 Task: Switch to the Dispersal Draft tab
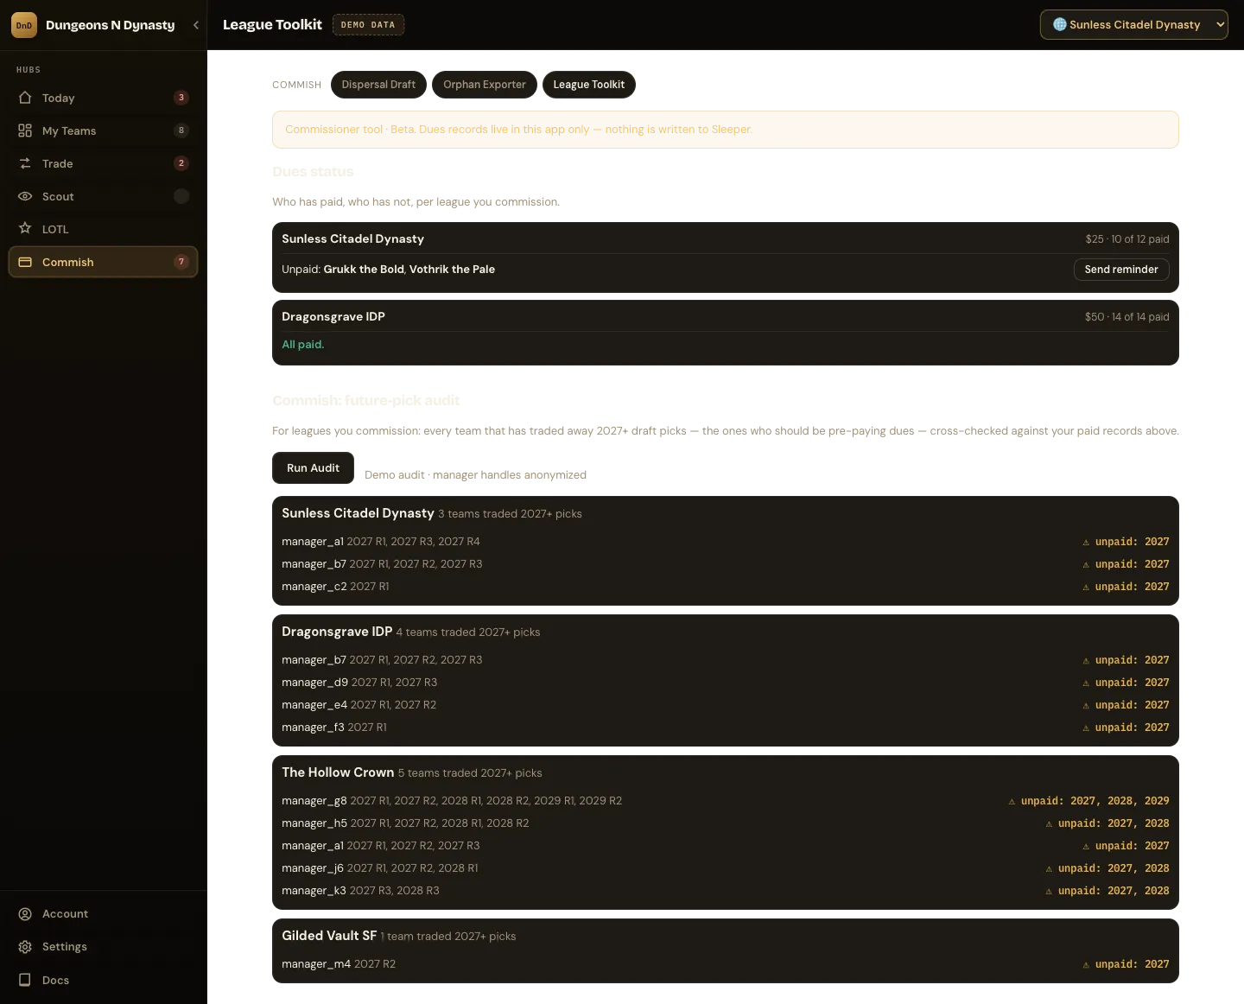tap(378, 85)
